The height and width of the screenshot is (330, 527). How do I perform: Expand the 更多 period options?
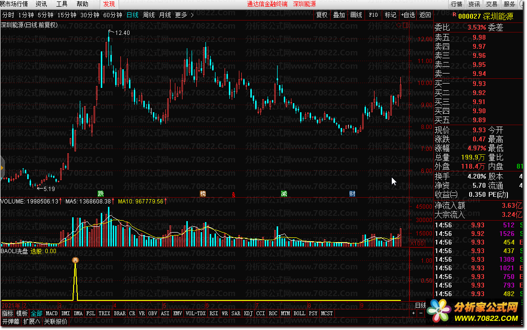(x=181, y=15)
